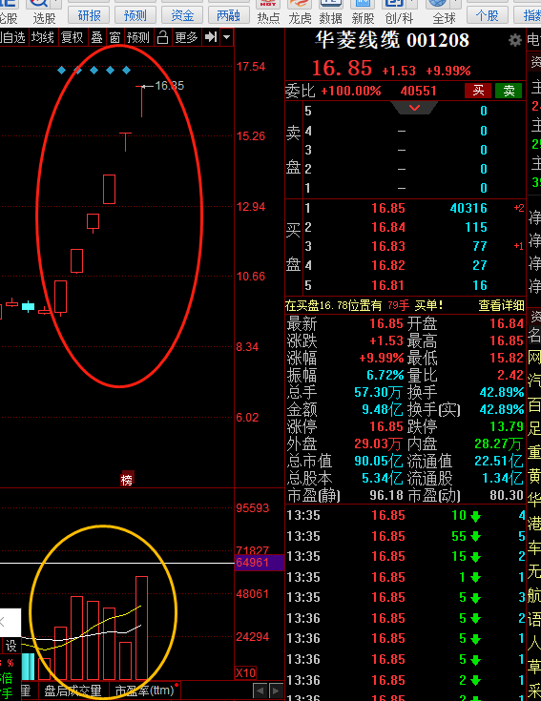This screenshot has width=541, height=701.
Task: Click the first blue diamond marker
Action: pos(62,70)
